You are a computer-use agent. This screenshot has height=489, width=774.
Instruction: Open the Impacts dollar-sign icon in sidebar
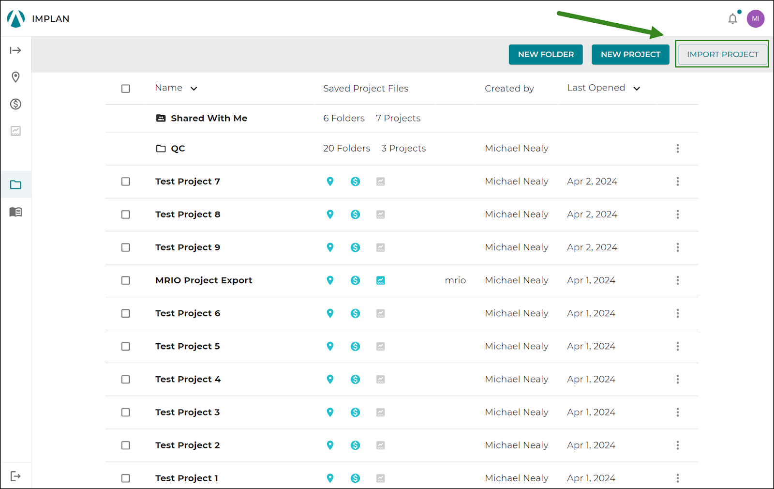tap(16, 104)
